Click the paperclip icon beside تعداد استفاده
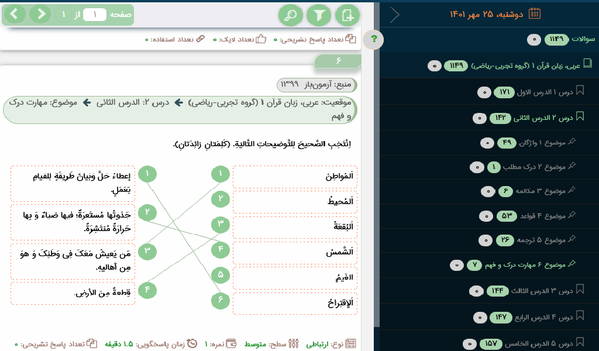 tap(201, 39)
